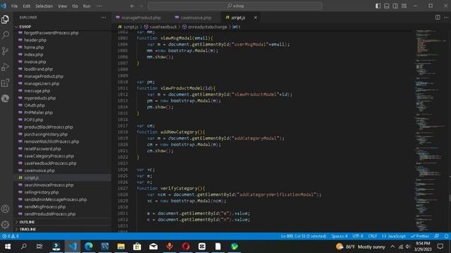Go back with the navigation arrow

(x=132, y=6)
